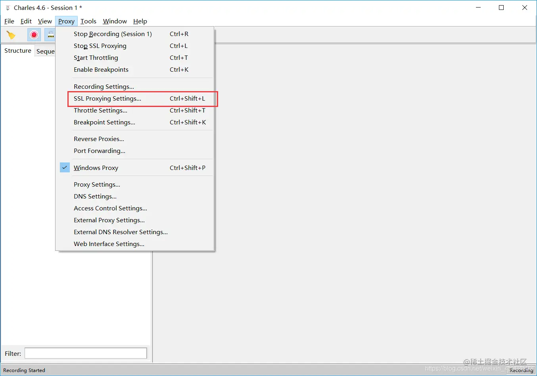Image resolution: width=537 pixels, height=376 pixels.
Task: Open Web Interface Settings...
Action: tap(135, 244)
